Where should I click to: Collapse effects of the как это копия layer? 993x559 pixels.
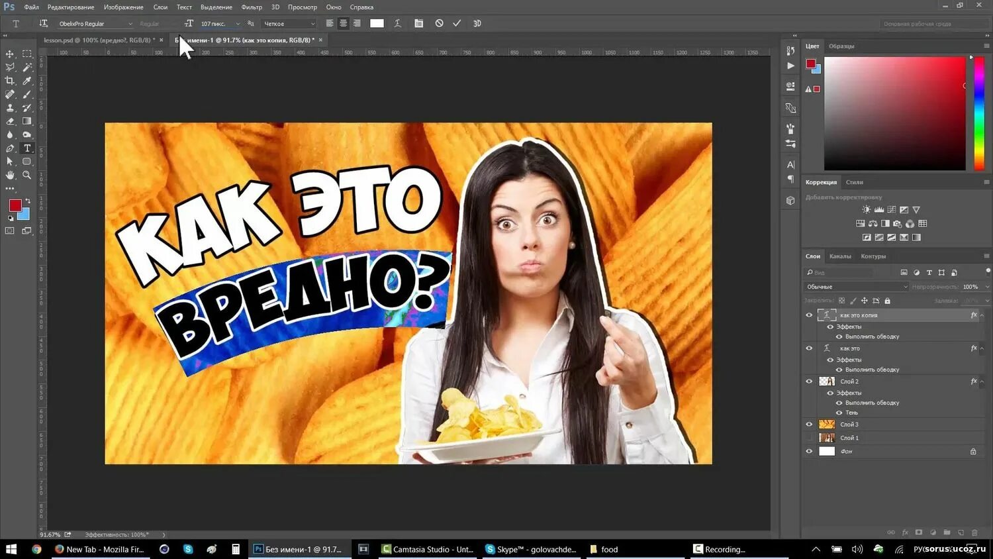pyautogui.click(x=981, y=315)
